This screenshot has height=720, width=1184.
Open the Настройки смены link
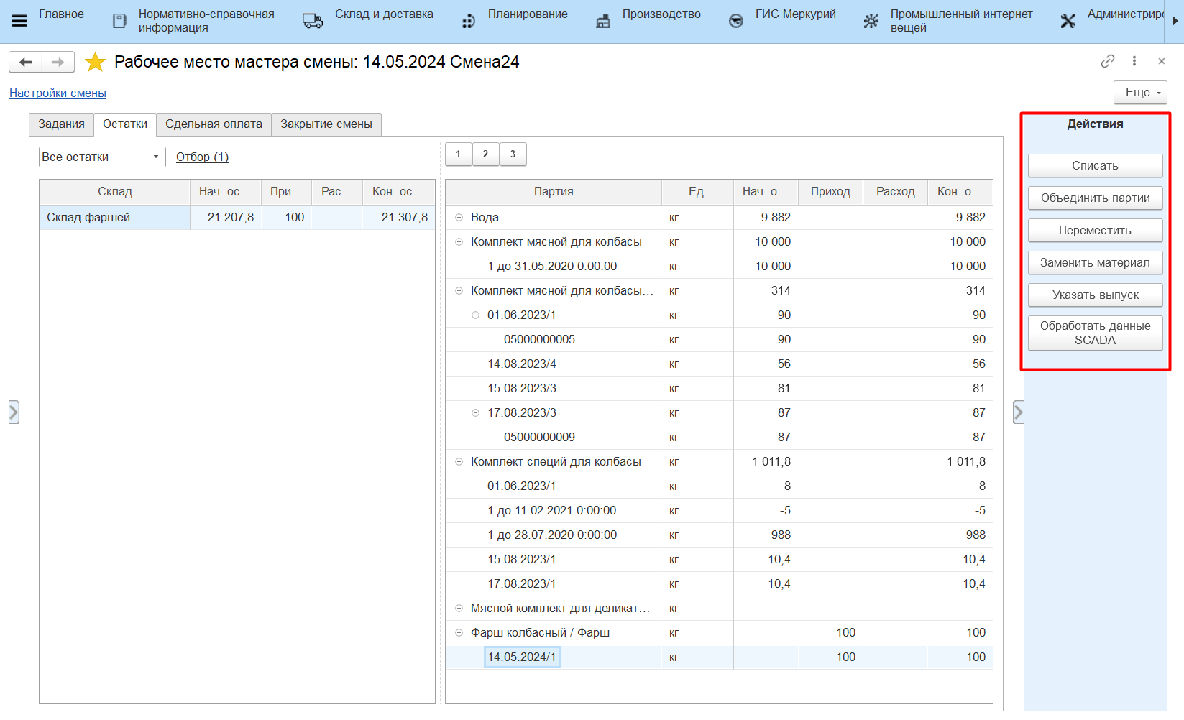[x=58, y=93]
